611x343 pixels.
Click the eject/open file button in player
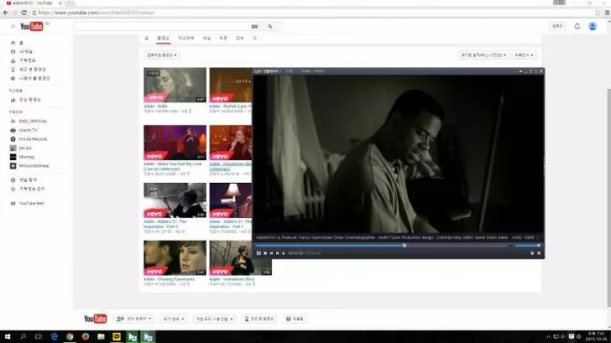click(x=284, y=253)
